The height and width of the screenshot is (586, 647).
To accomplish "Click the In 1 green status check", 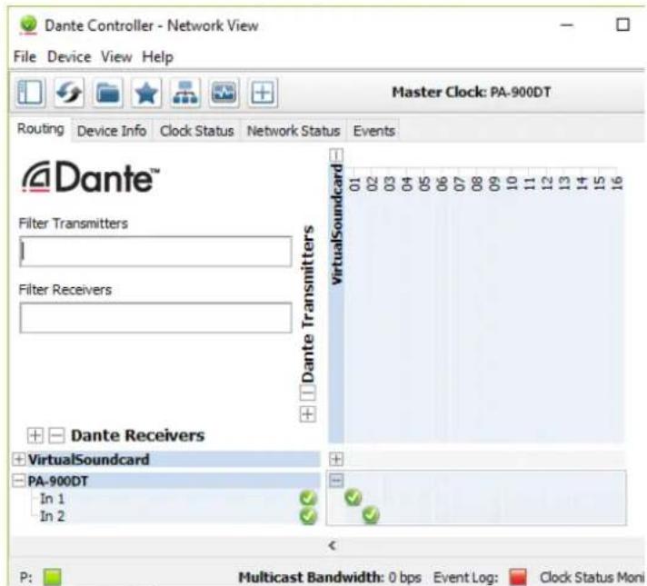I will tap(308, 499).
